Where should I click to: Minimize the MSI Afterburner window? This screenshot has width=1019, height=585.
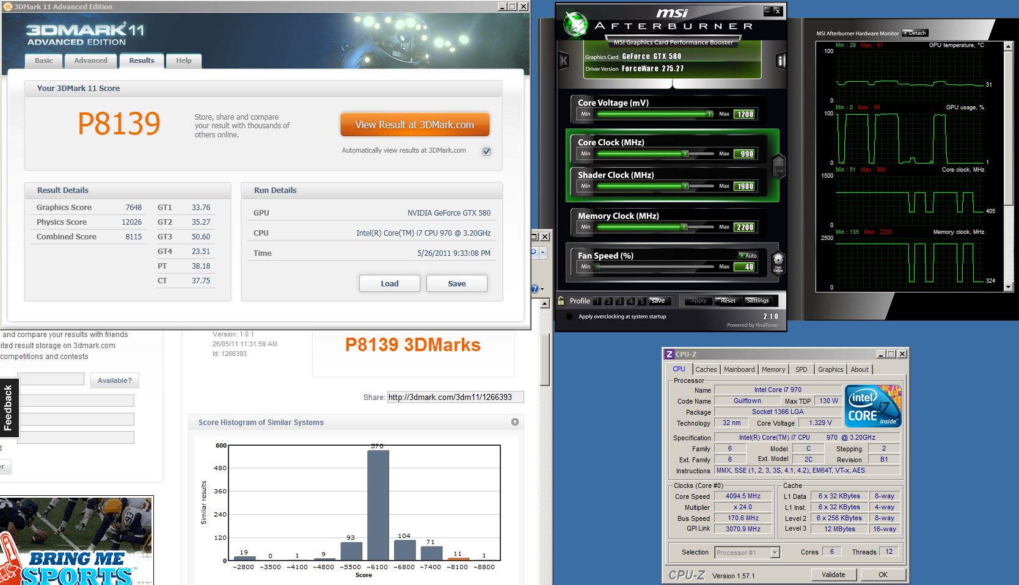(767, 11)
